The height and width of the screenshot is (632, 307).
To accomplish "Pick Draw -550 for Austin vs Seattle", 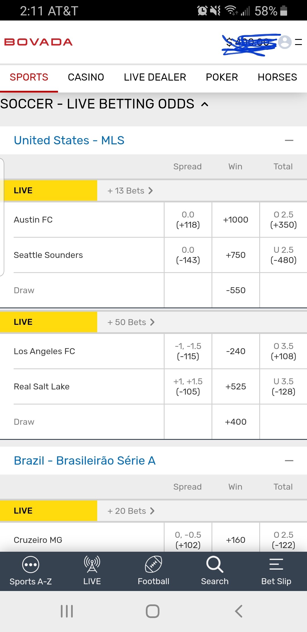I will pyautogui.click(x=236, y=290).
